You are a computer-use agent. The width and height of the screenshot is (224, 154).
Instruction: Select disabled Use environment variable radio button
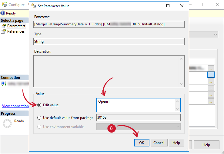(39, 127)
